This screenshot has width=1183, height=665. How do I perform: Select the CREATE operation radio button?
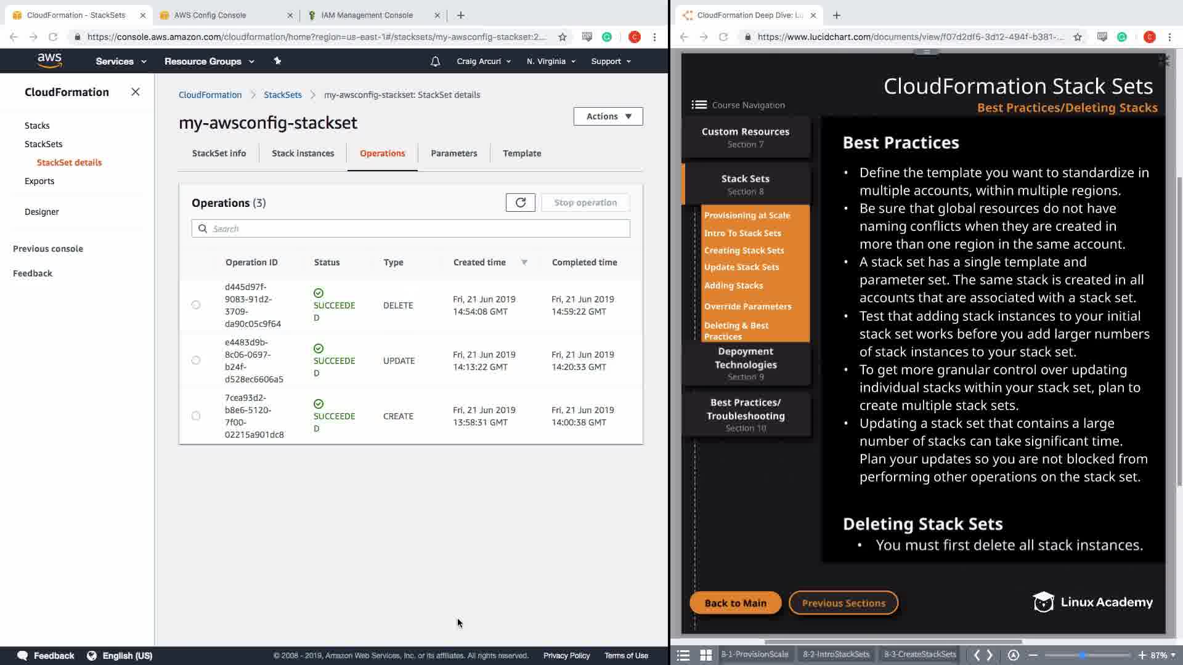196,416
